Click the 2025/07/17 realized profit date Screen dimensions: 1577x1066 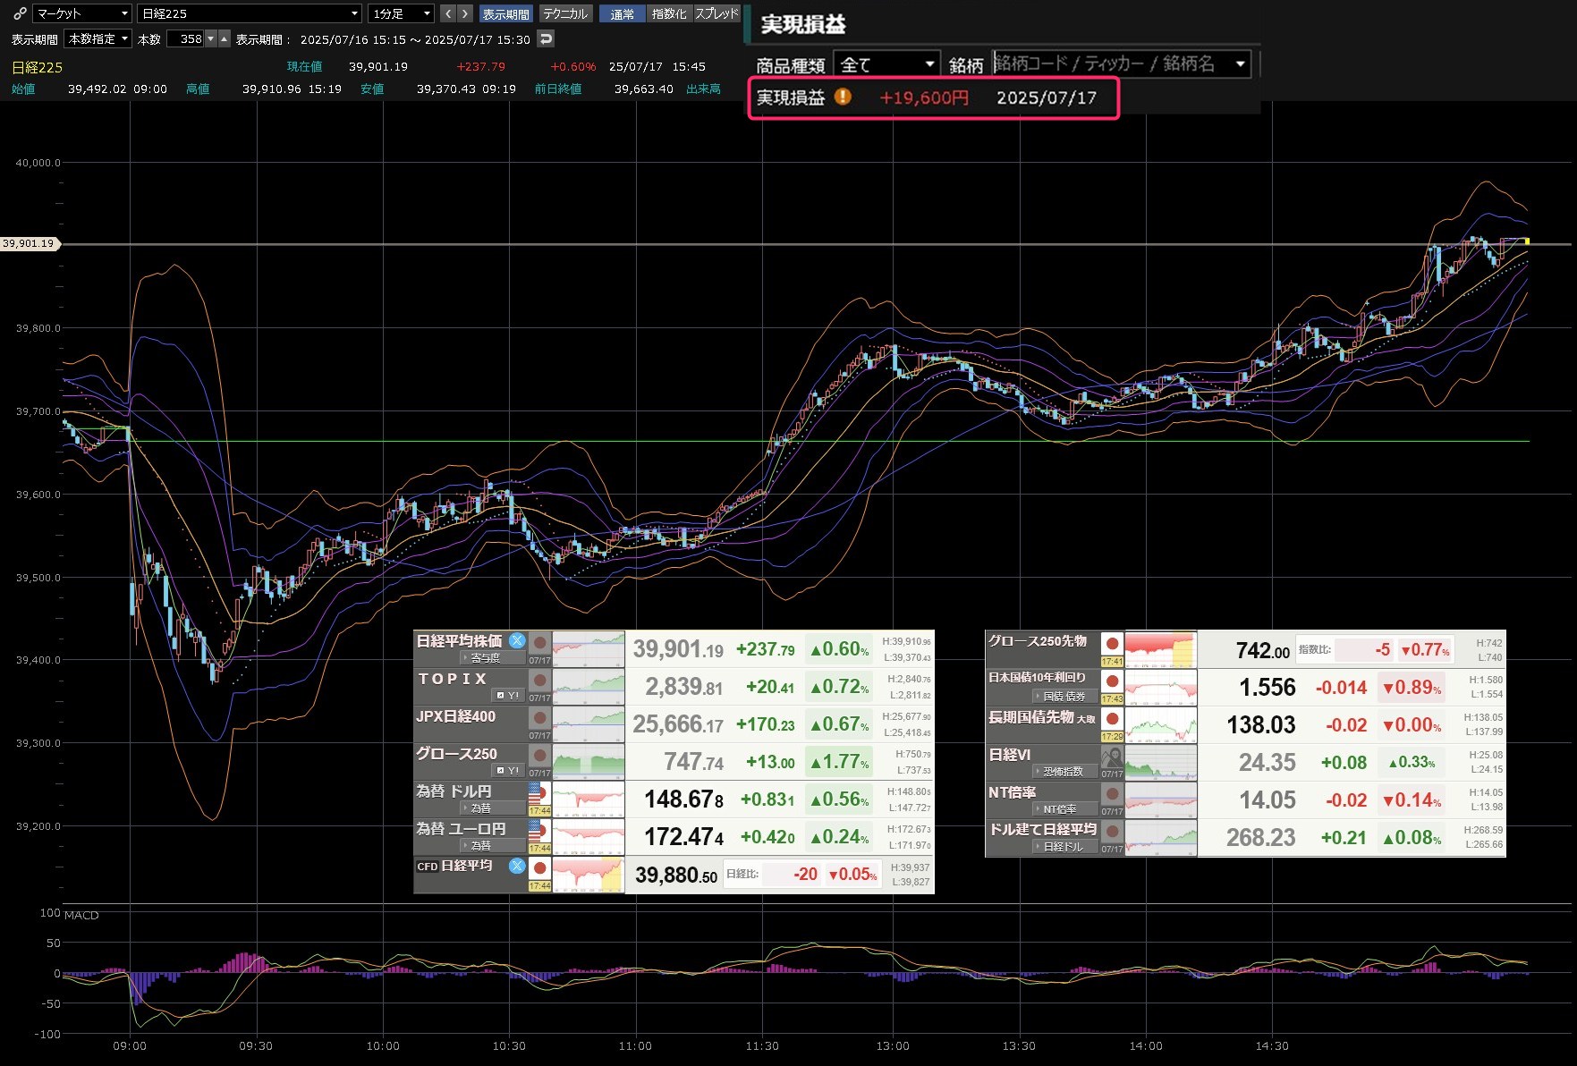(1047, 97)
